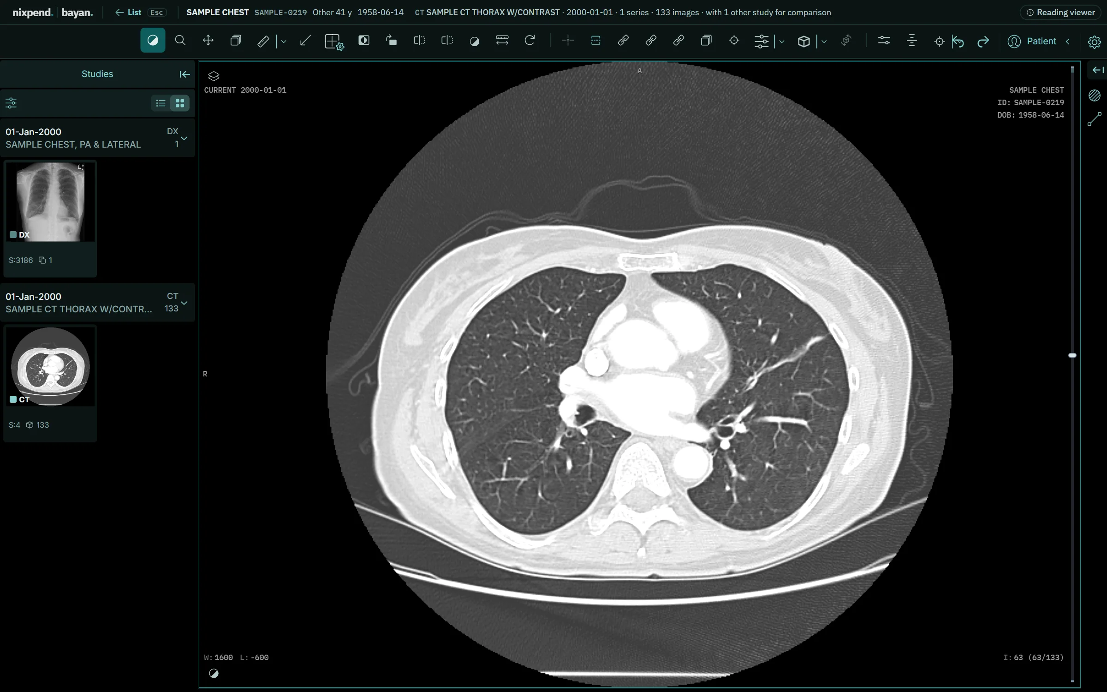This screenshot has width=1107, height=692.
Task: Toggle the faint crosshairs tool
Action: pos(568,41)
